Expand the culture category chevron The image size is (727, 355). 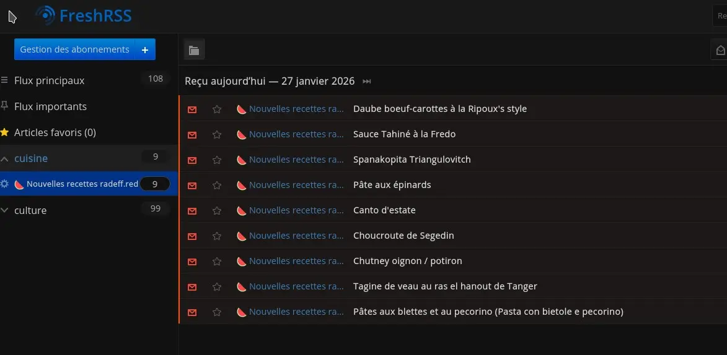coord(4,210)
